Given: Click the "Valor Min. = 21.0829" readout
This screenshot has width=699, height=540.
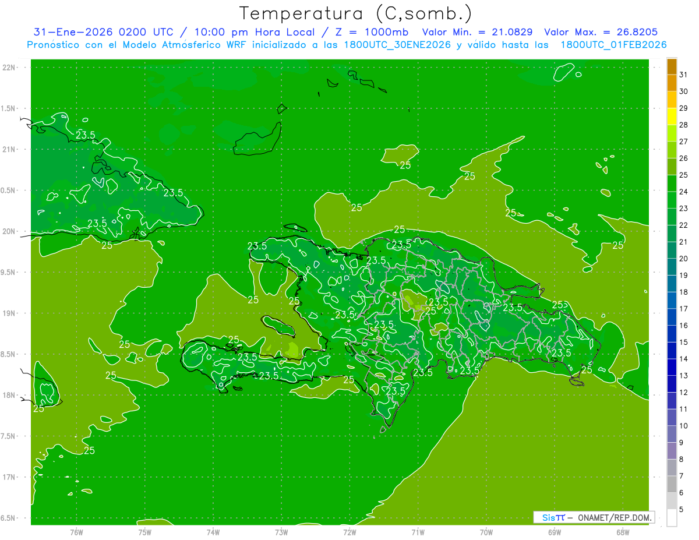Looking at the screenshot, I should (x=478, y=33).
